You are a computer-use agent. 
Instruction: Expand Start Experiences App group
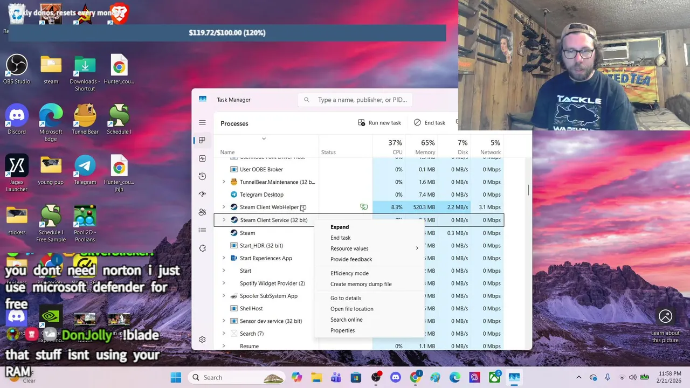[x=224, y=258]
